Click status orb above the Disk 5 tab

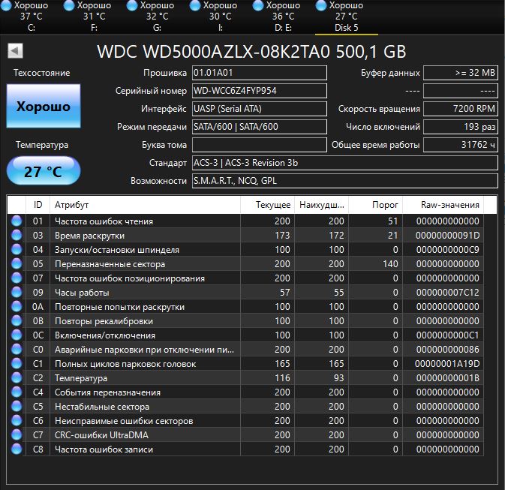[x=322, y=6]
